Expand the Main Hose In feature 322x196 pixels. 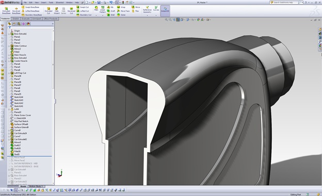click(x=9, y=55)
